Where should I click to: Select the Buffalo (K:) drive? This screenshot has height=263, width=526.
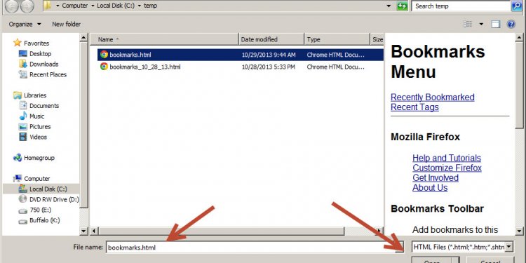tap(45, 220)
